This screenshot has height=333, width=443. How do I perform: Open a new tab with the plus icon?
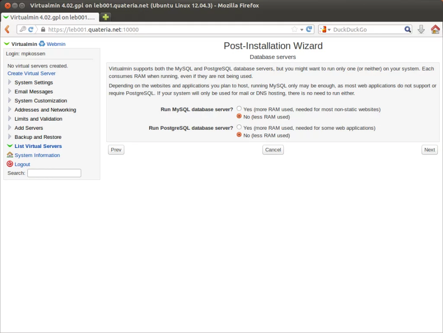(106, 17)
